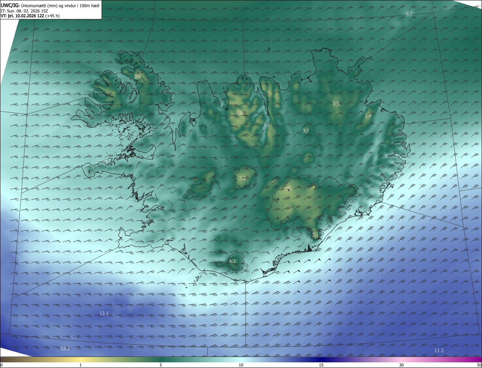Click the 7.3 value label
This screenshot has height=368, width=482.
266,125
